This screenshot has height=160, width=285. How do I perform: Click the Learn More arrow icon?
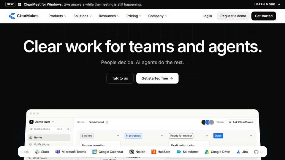pyautogui.click(x=279, y=4)
